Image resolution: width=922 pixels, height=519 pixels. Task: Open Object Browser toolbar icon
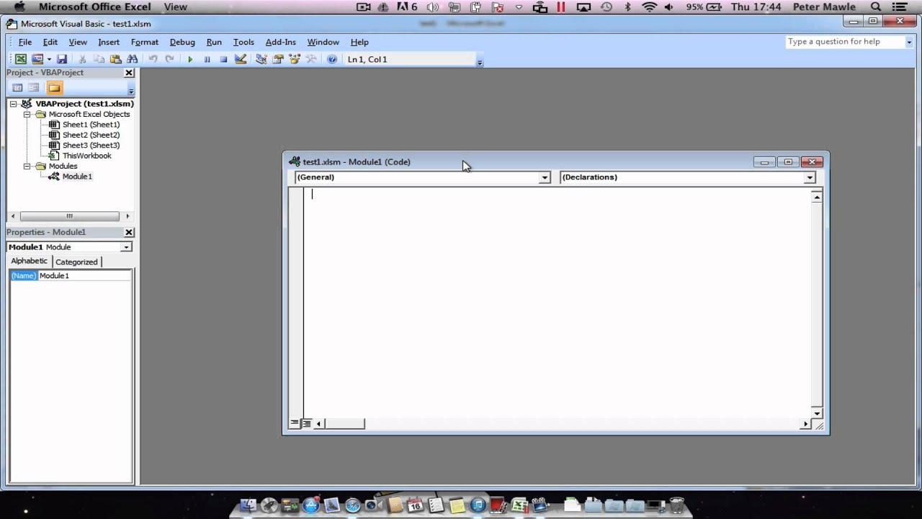(295, 59)
